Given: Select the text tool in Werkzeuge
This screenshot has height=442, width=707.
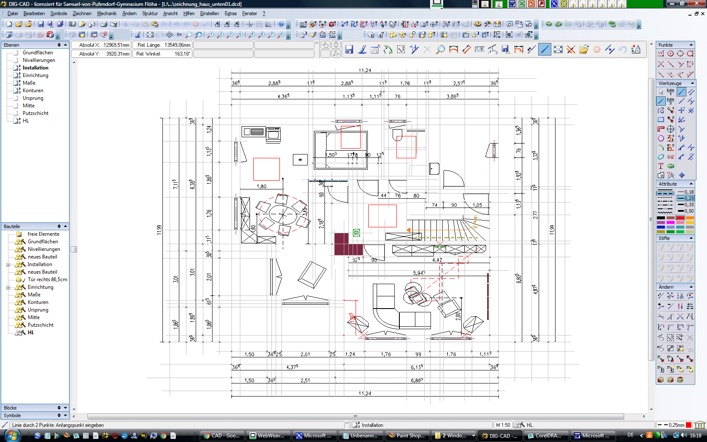Looking at the screenshot, I should coord(661,166).
